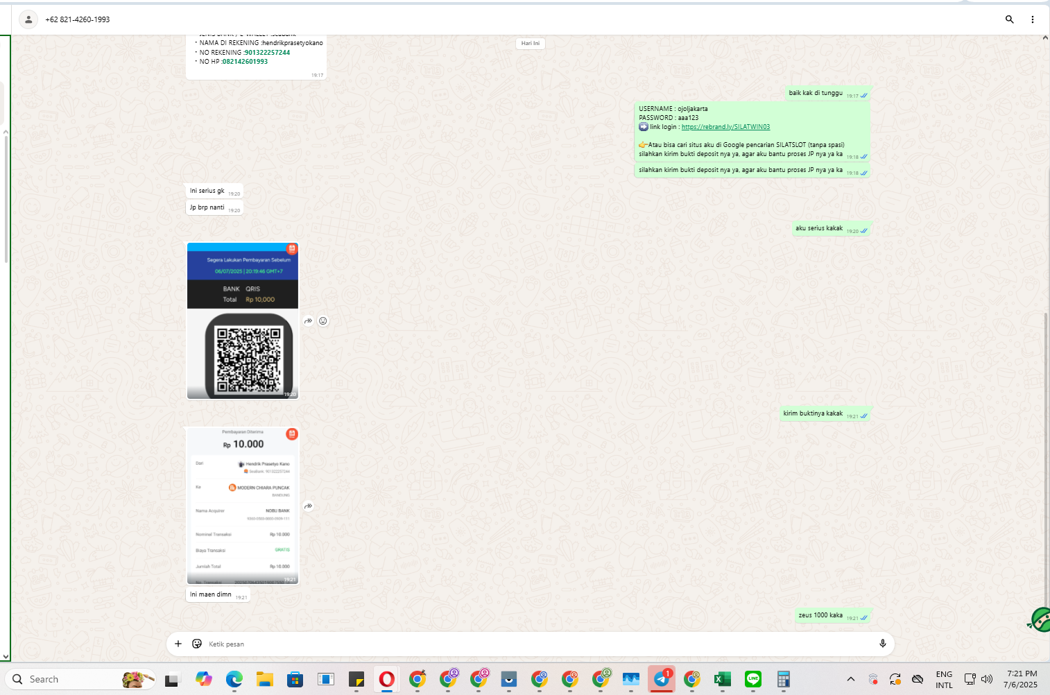Click the account number 901322257244 link
Viewport: 1050px width, 695px height.
[x=267, y=52]
